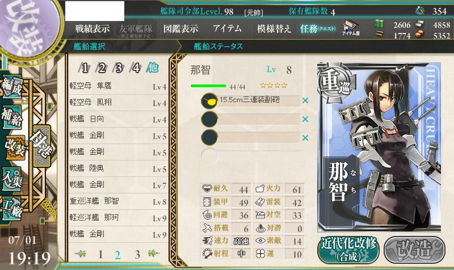Click the 近代化改修 modernization button
The height and width of the screenshot is (270, 454).
[348, 250]
